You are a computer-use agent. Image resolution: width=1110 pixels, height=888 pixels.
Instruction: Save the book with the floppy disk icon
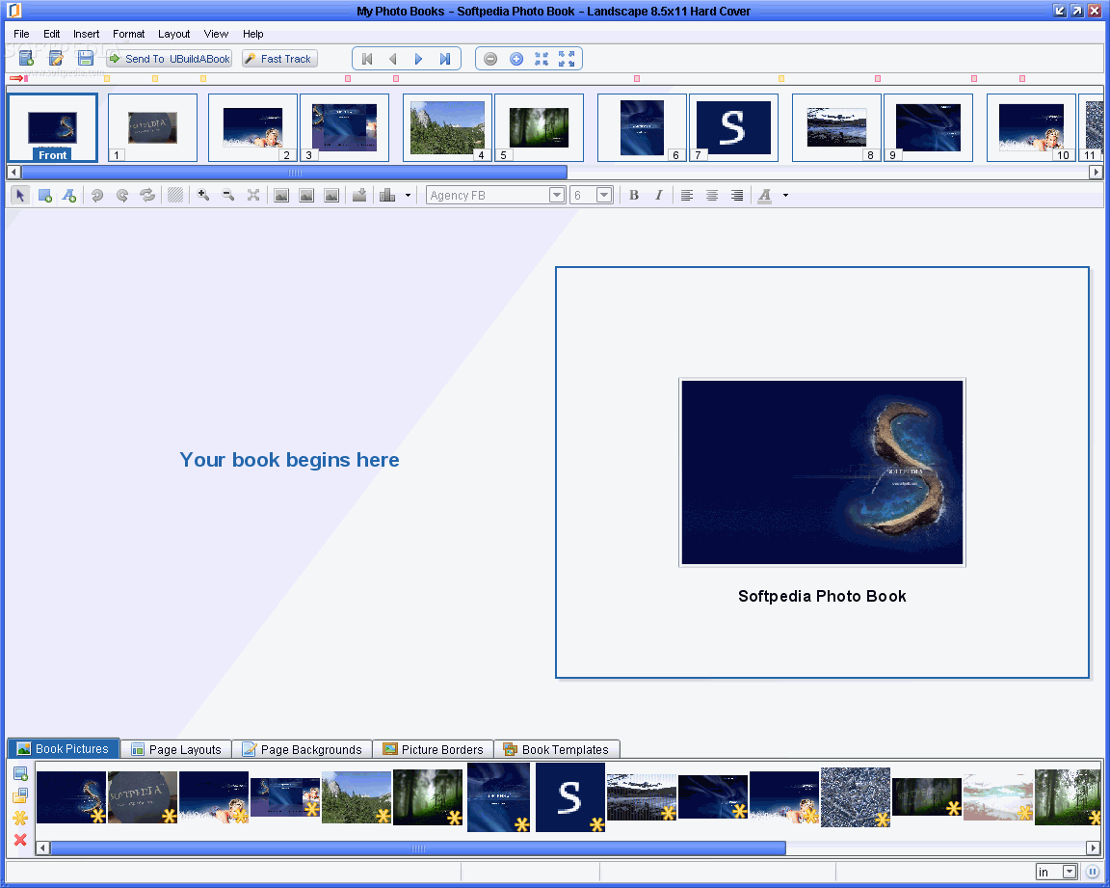point(86,59)
